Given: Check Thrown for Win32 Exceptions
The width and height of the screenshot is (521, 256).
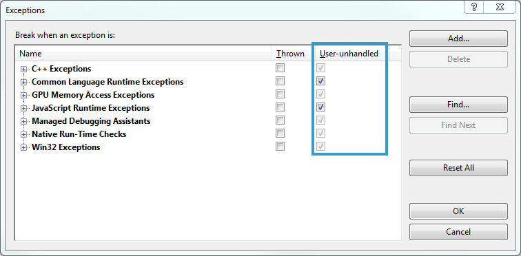Looking at the screenshot, I should tap(280, 147).
